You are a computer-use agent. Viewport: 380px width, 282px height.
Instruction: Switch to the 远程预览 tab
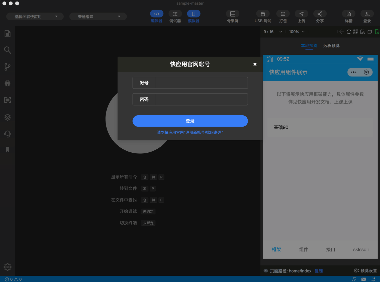coord(331,46)
